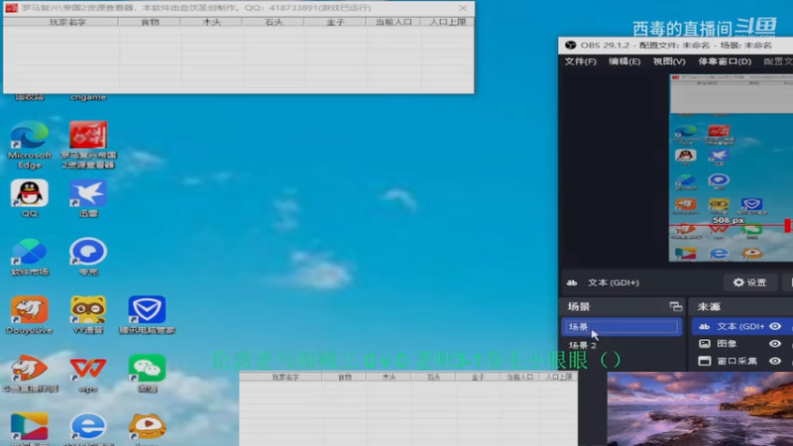Click the 场景 rename input field
The width and height of the screenshot is (793, 446).
click(622, 327)
